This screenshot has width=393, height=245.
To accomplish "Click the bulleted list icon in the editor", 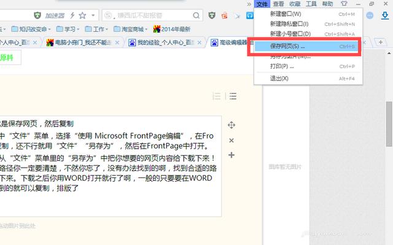I will tap(233, 96).
